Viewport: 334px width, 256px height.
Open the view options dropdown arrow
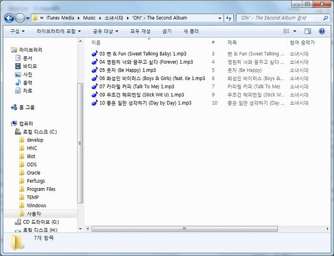[295, 31]
